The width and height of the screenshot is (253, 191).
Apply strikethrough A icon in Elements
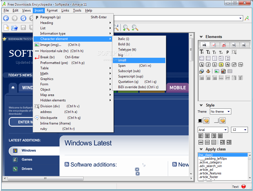pos(228,65)
